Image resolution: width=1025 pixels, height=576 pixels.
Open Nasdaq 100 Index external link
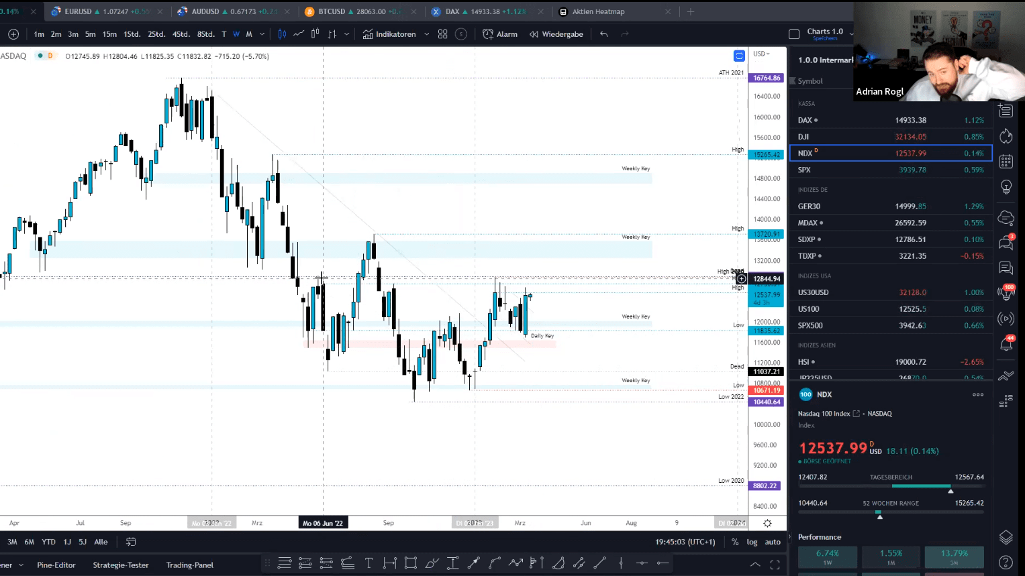tap(856, 414)
